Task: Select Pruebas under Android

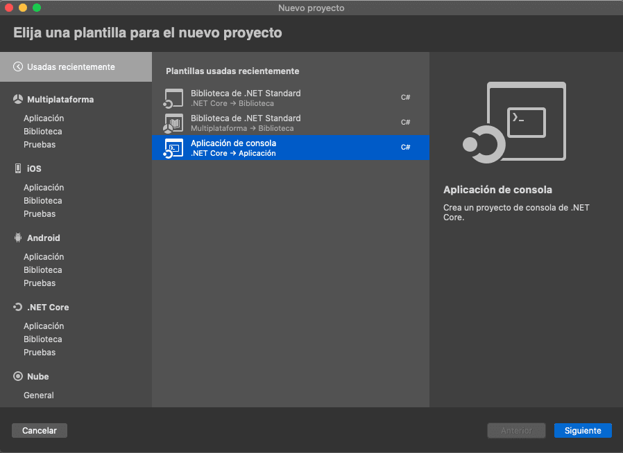Action: pyautogui.click(x=40, y=283)
